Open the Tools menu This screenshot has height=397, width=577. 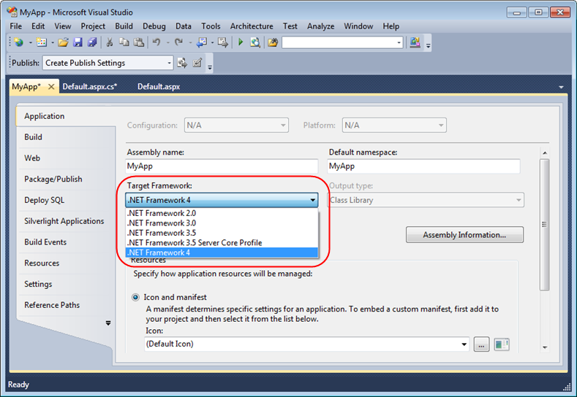[211, 26]
